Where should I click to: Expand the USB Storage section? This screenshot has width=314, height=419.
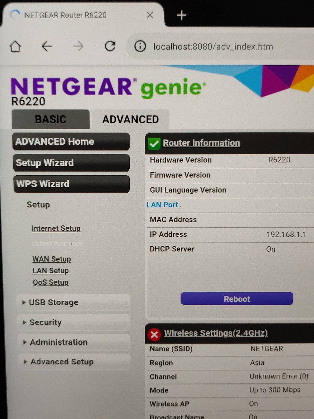73,302
